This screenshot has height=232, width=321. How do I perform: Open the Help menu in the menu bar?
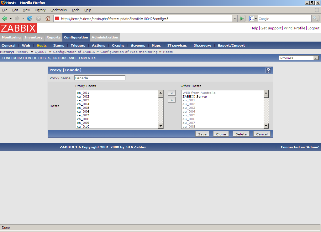click(88, 10)
